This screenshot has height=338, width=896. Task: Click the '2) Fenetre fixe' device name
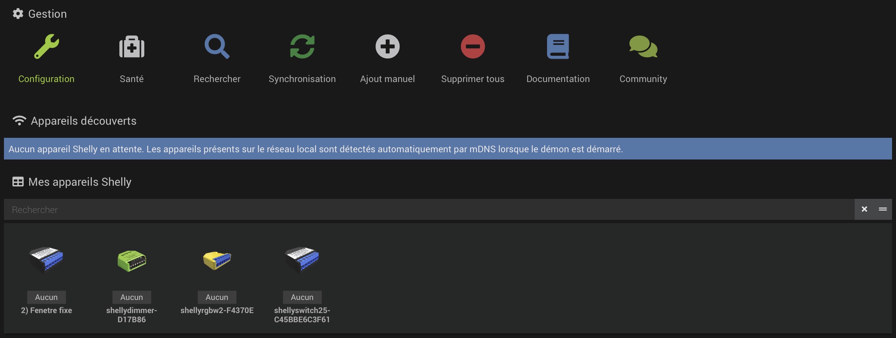(46, 310)
